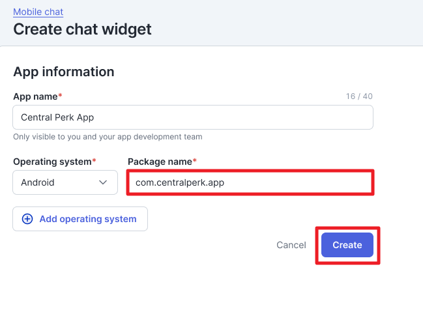Click into the Package name field
423x312 pixels.
(x=250, y=182)
